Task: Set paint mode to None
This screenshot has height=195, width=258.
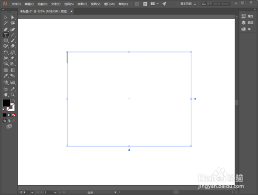Action: (13, 115)
